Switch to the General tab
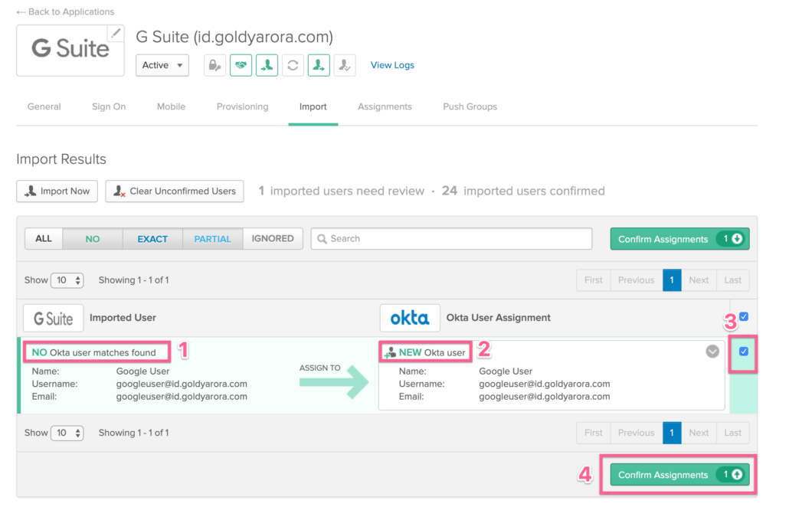Viewport: 789px width, 507px height. [44, 106]
